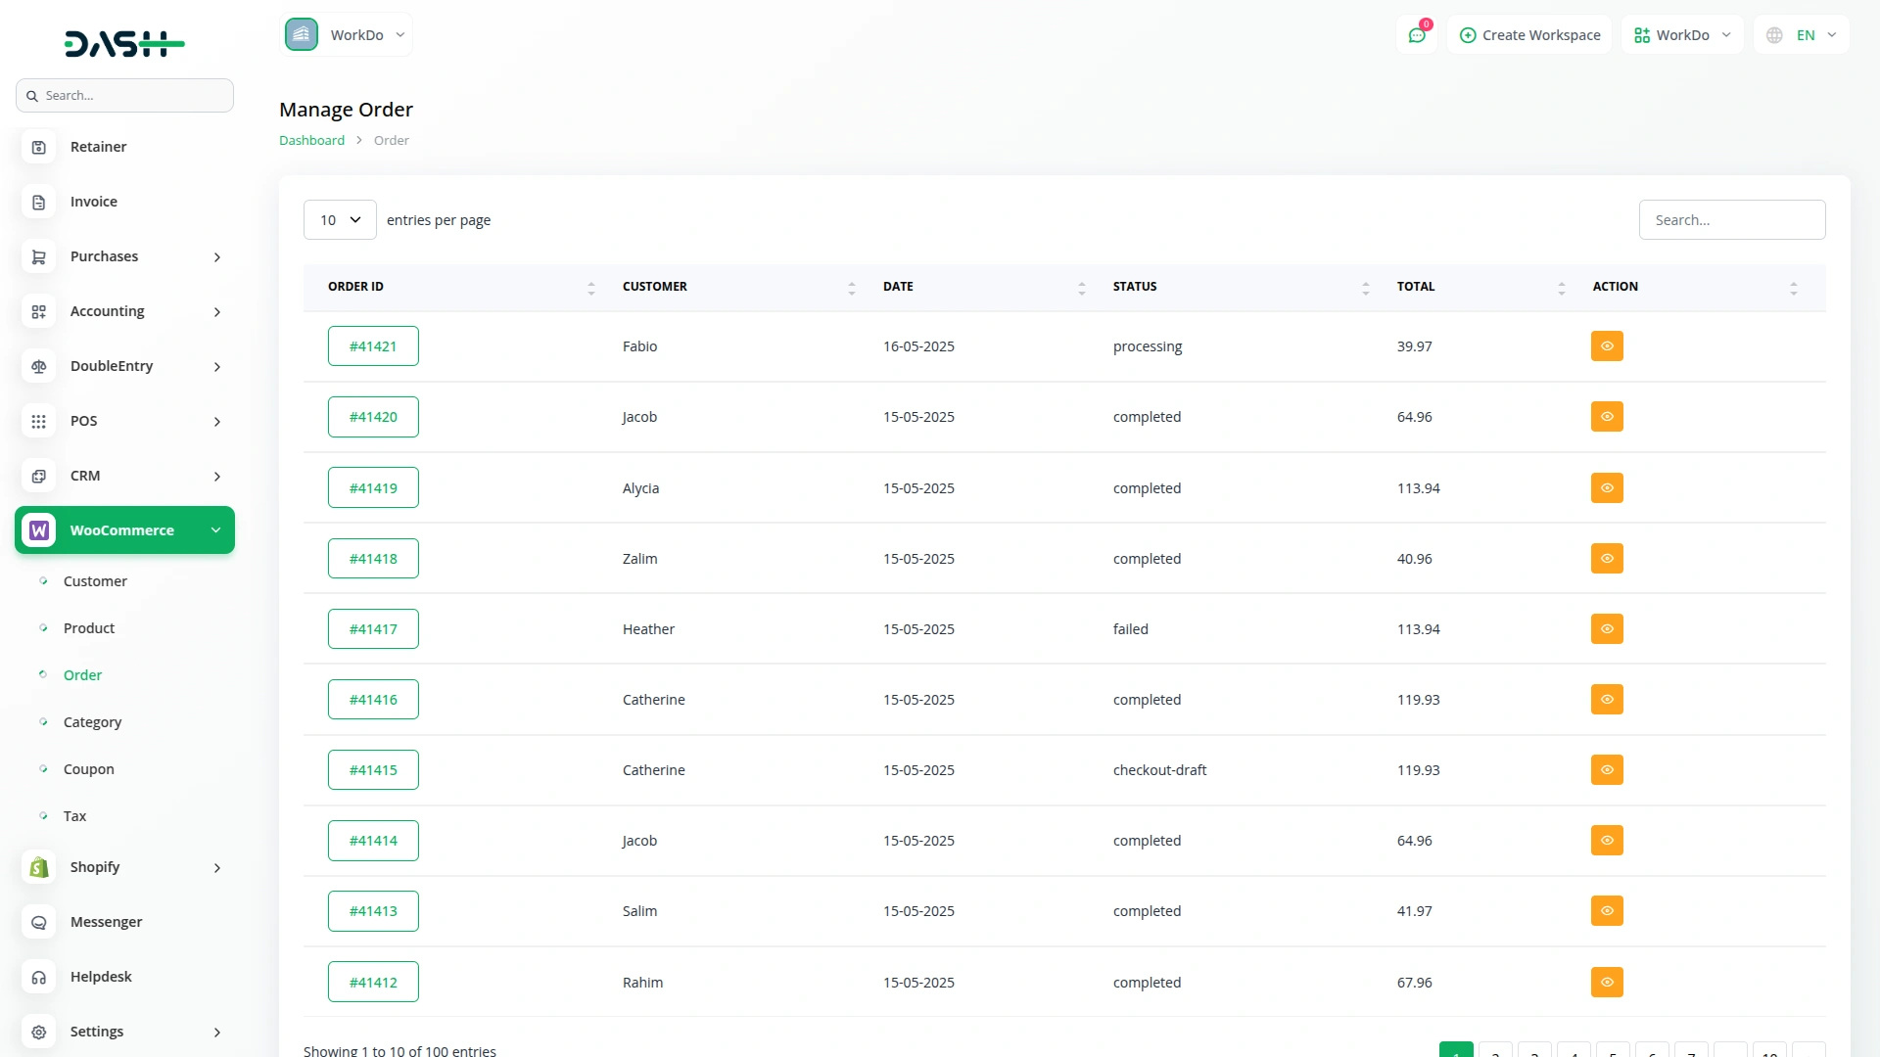The height and width of the screenshot is (1057, 1880).
Task: View details of order #41417 via eye icon
Action: [1606, 628]
